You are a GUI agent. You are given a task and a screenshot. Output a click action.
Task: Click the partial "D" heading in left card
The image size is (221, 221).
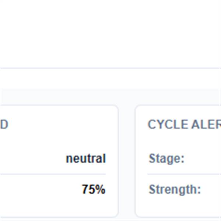4,124
